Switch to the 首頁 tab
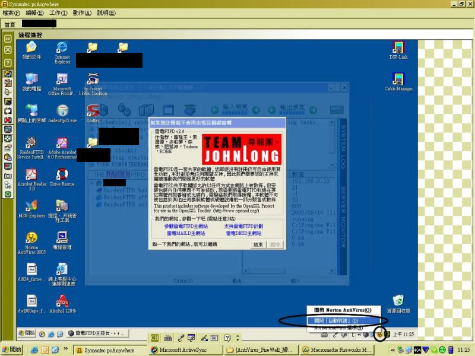475x356 pixels. pyautogui.click(x=9, y=24)
